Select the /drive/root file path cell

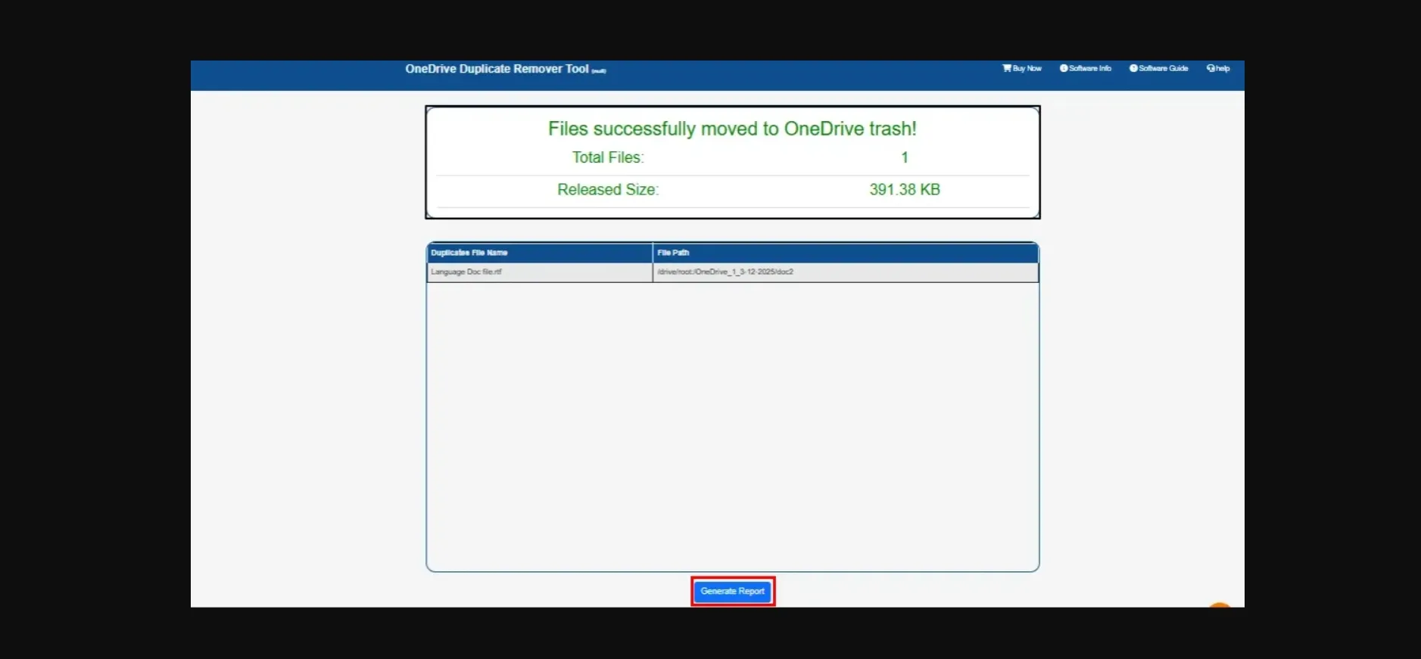725,272
